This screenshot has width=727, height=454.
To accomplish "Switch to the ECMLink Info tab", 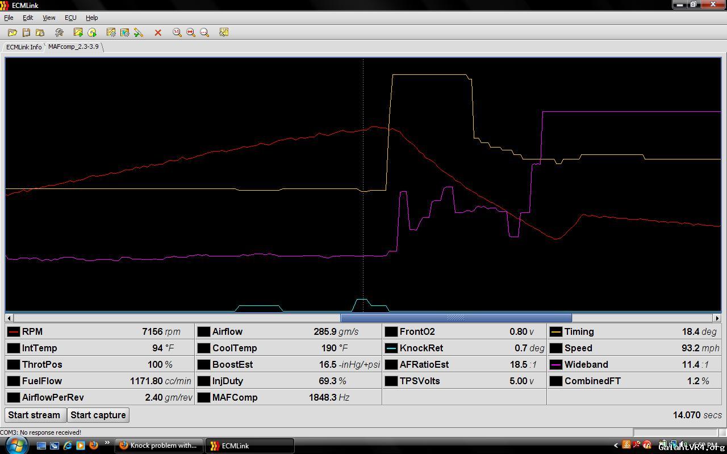I will click(24, 47).
